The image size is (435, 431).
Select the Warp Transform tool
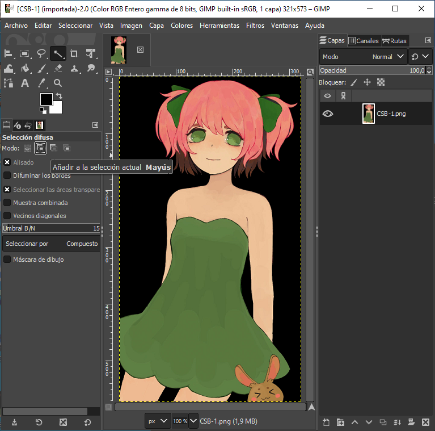(x=9, y=68)
